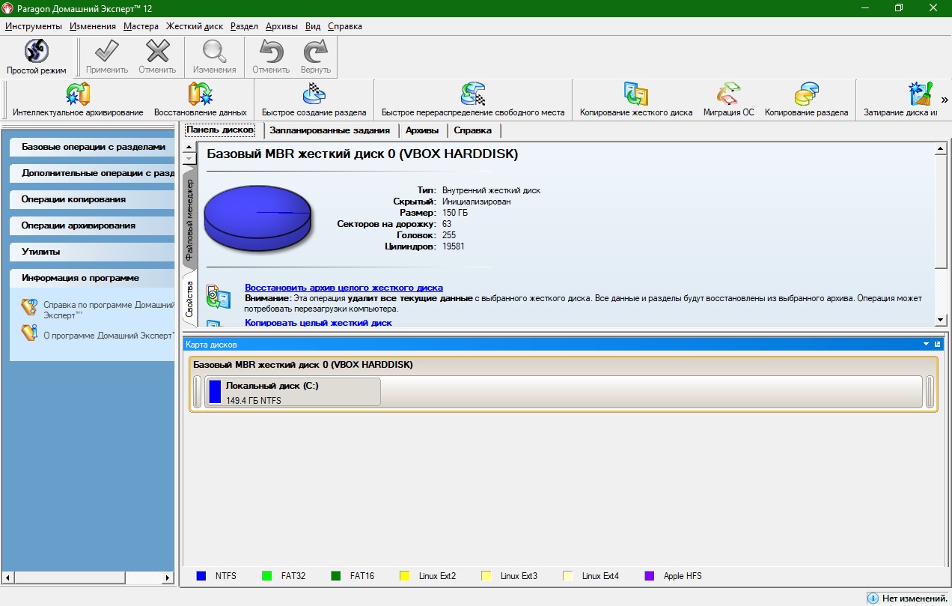Expand the Утилиты section
This screenshot has height=606, width=952.
click(93, 252)
